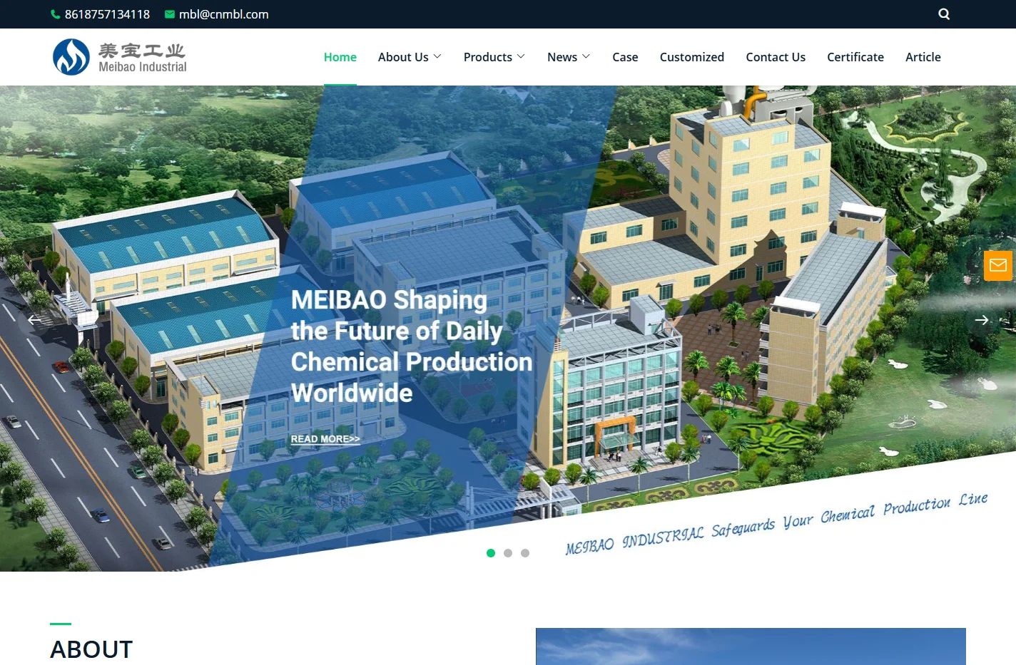Screen dimensions: 1016x665
Task: Open the Customized page
Action: point(692,57)
